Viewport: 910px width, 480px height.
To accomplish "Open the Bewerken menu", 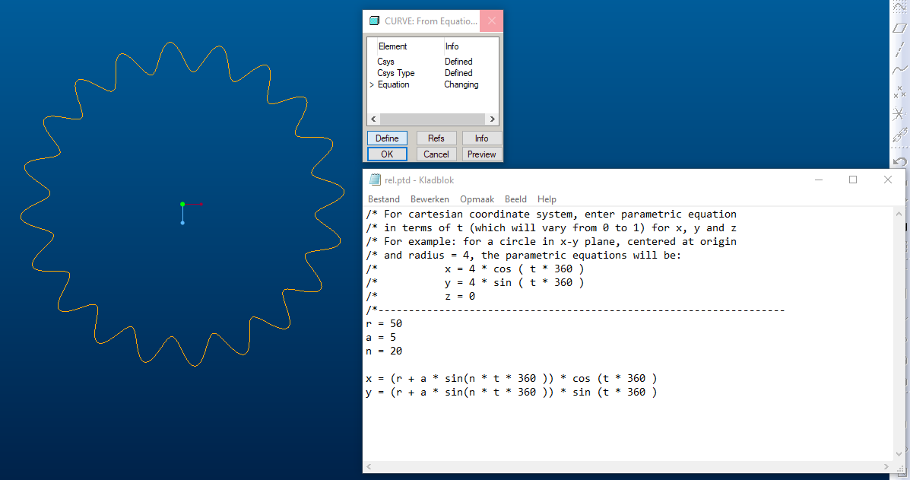I will (430, 199).
